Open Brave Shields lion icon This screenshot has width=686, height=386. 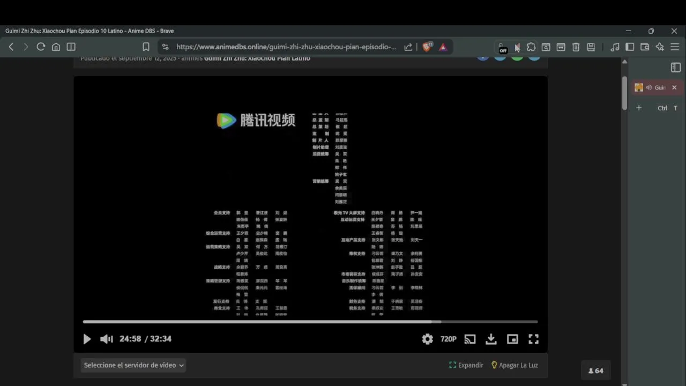(x=427, y=47)
